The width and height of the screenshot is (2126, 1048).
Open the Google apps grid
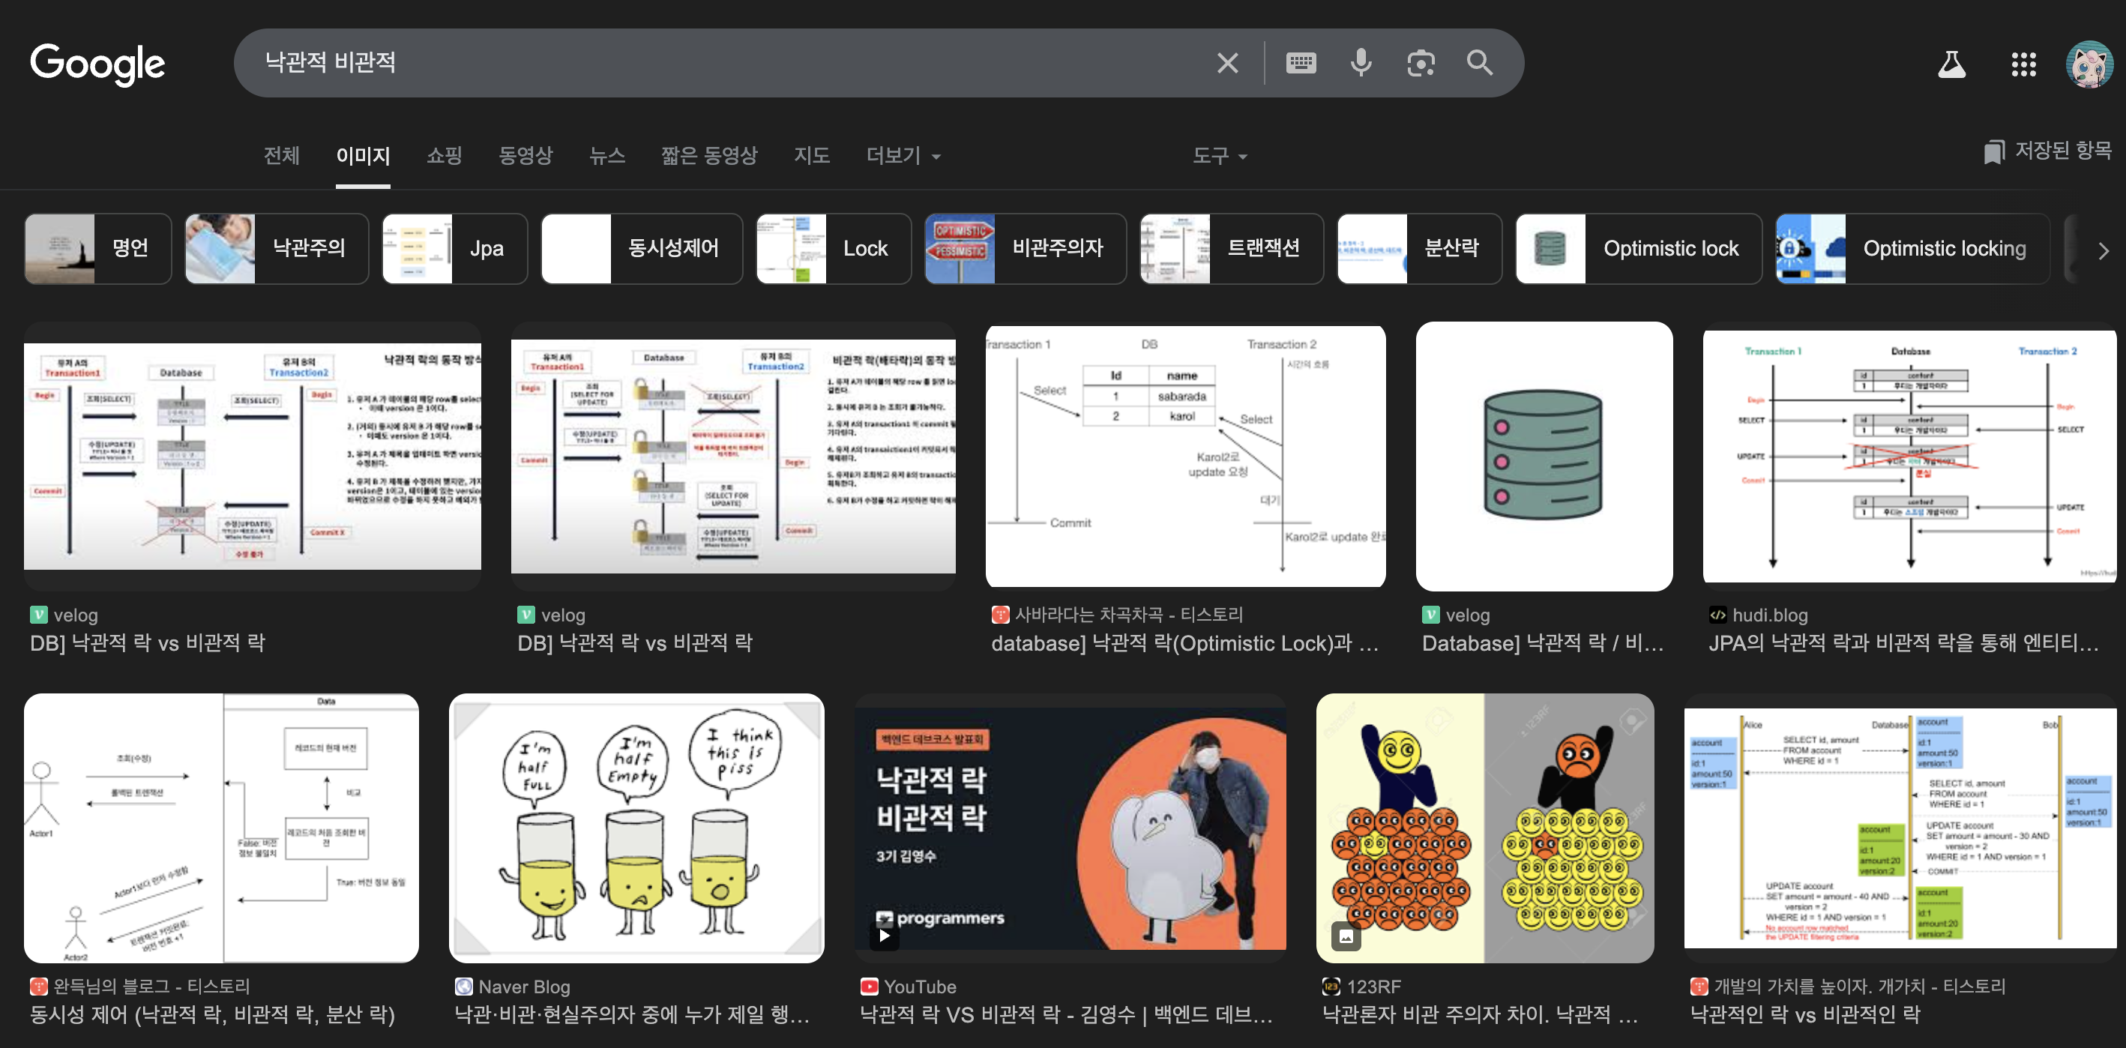(2023, 64)
